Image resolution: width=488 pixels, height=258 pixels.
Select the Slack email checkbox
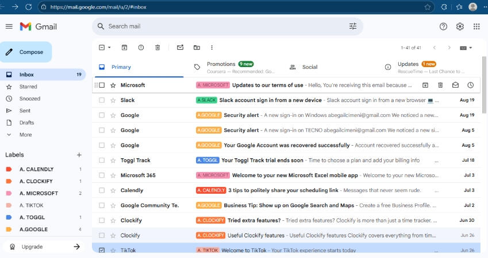[102, 100]
